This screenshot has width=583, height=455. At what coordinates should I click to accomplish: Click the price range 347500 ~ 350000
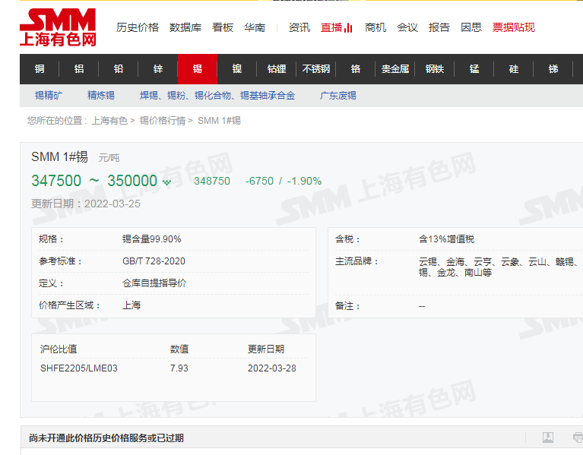94,181
